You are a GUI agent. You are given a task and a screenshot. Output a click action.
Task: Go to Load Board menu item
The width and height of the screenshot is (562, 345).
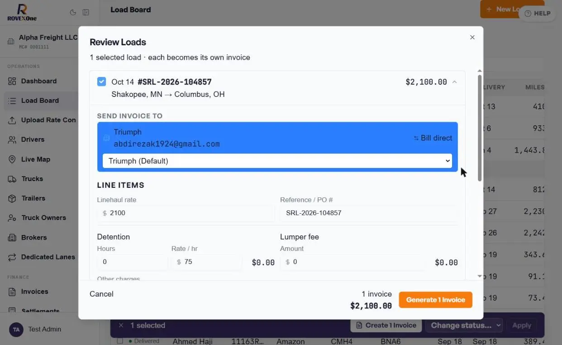point(40,101)
